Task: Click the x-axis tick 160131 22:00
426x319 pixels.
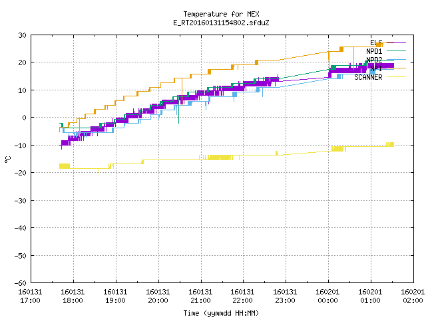Action: 242,296
